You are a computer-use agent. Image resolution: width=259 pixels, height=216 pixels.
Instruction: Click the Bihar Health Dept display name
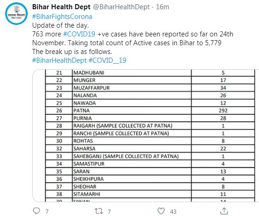coord(61,7)
